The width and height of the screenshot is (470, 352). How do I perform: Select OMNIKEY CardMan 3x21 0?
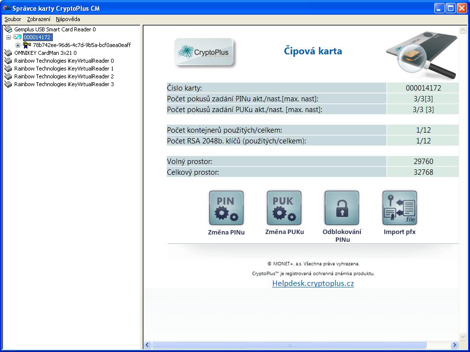tap(46, 53)
